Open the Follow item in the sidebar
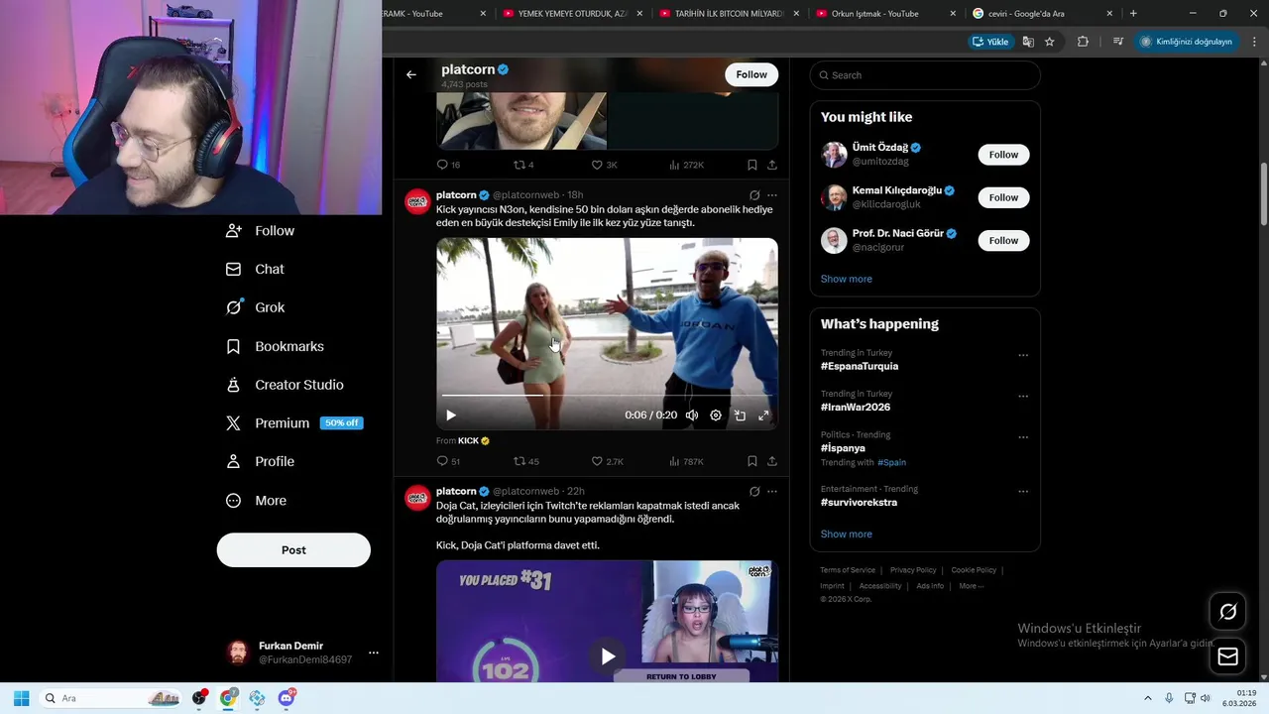Image resolution: width=1269 pixels, height=714 pixels. pos(261,230)
